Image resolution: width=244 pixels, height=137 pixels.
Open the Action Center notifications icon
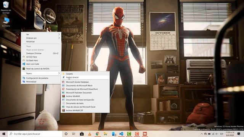coord(239,134)
